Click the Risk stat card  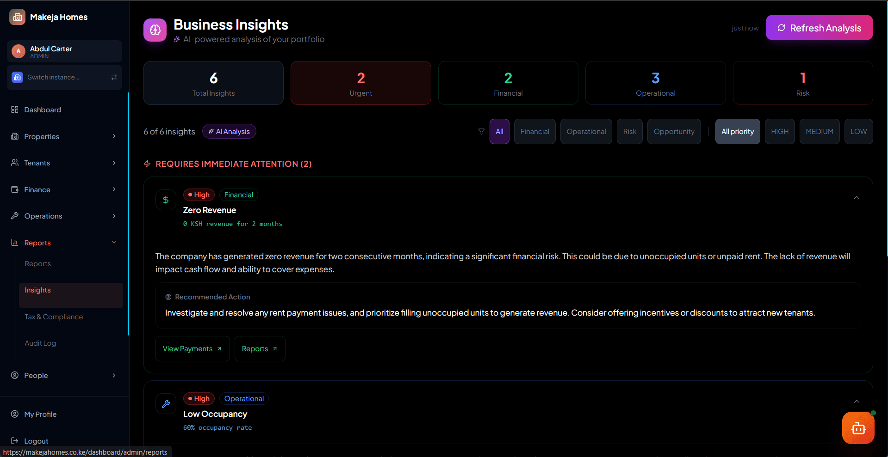[x=803, y=83]
